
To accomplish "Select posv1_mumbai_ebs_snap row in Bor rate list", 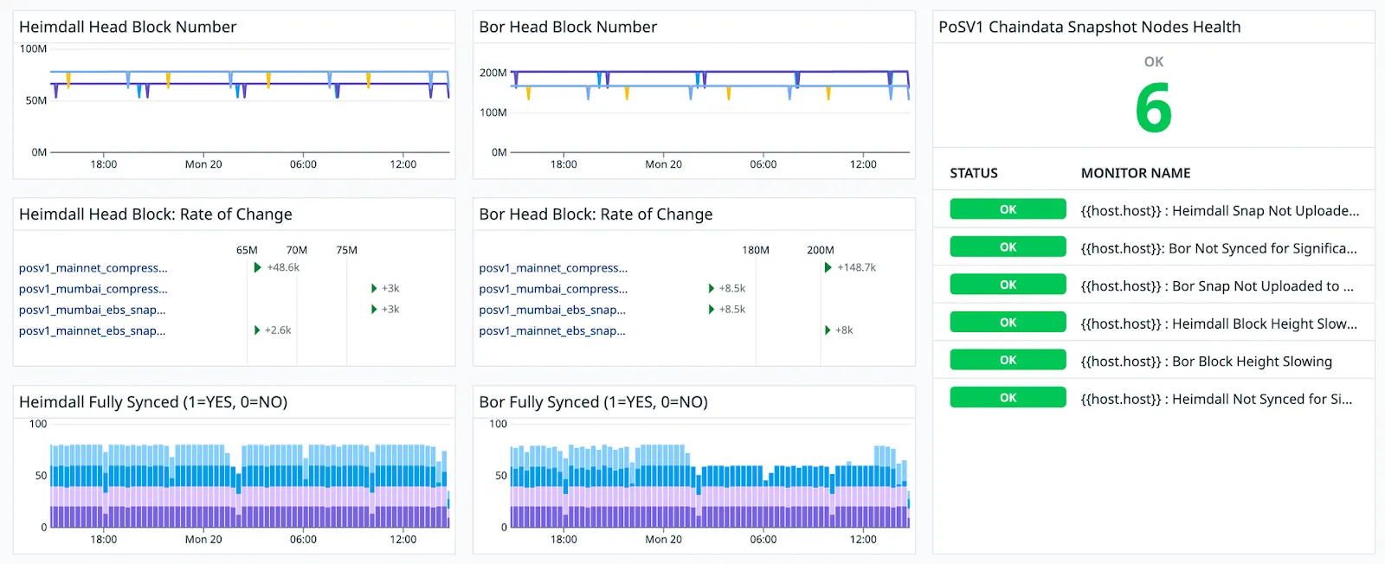I will [x=552, y=310].
